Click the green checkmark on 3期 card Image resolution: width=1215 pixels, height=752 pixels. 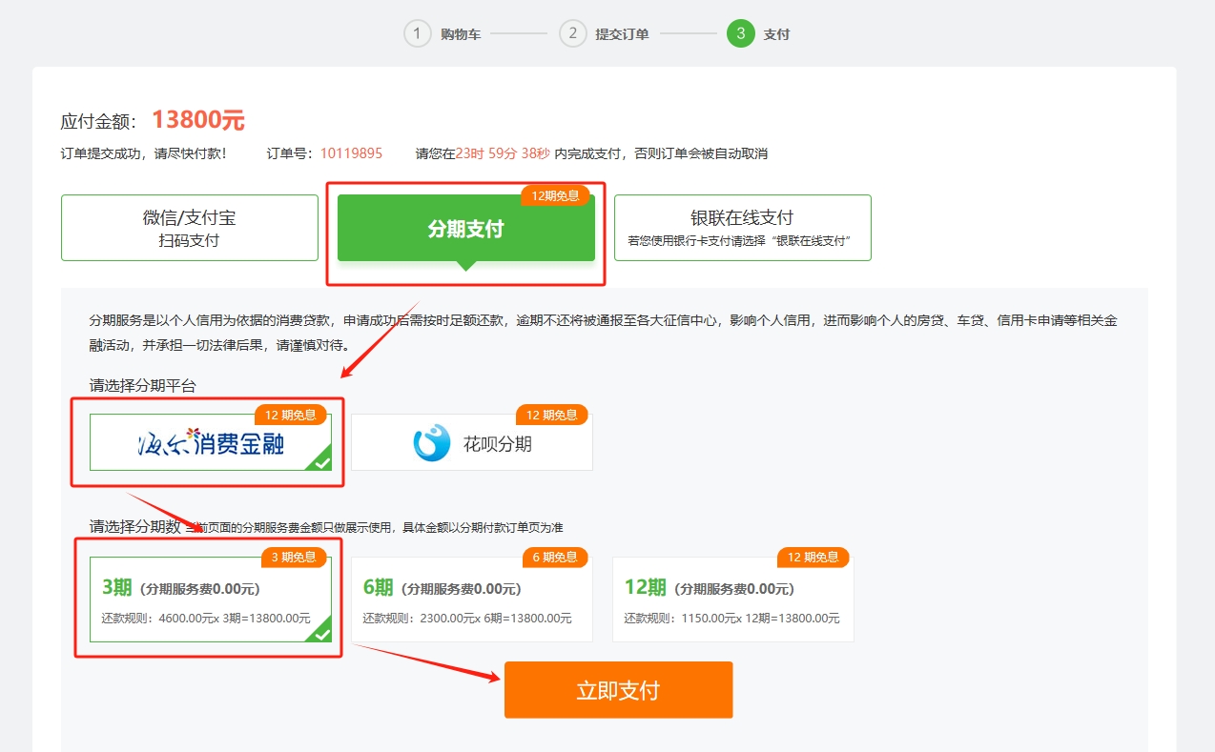(322, 634)
